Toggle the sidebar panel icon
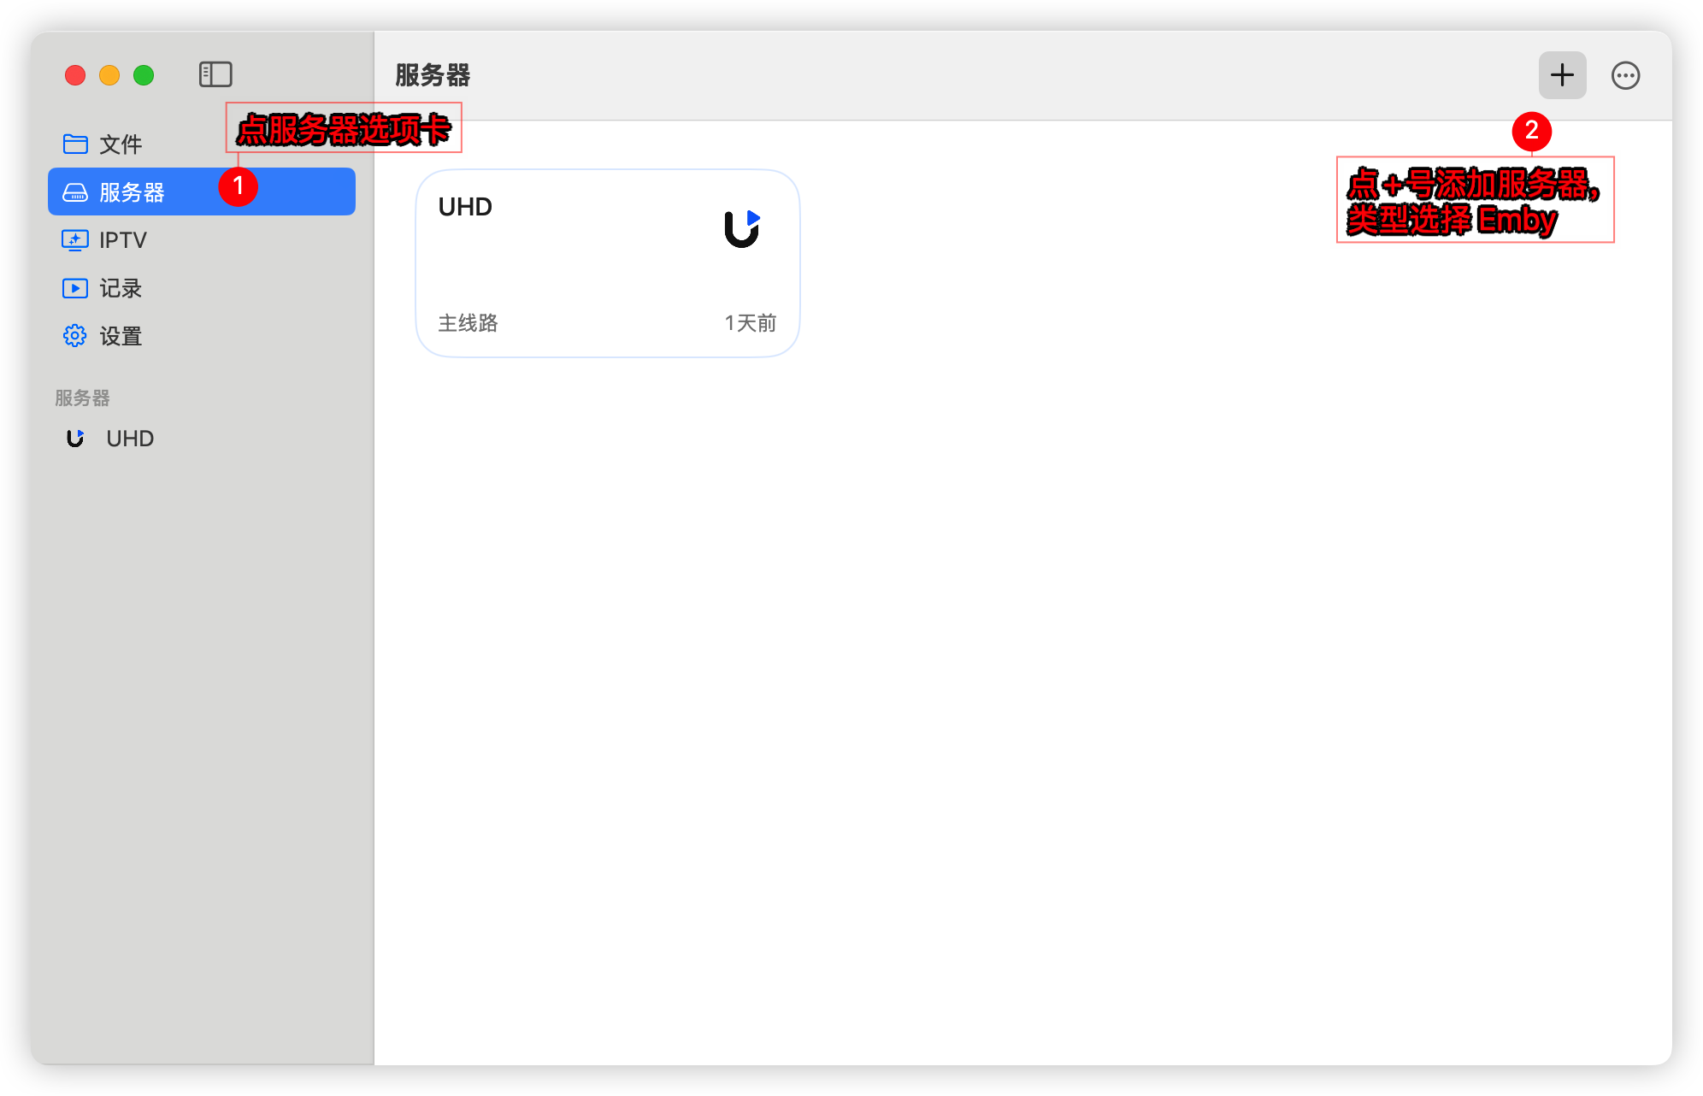Image resolution: width=1703 pixels, height=1096 pixels. [215, 74]
